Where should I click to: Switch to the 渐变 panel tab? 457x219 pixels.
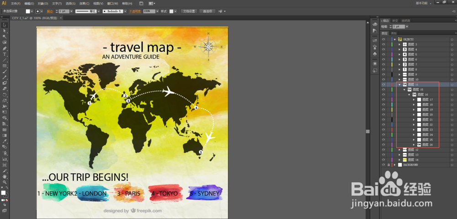395,20
